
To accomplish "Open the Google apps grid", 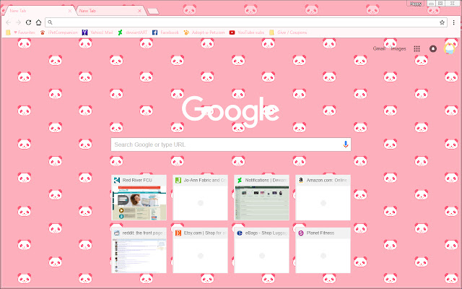I will click(417, 48).
